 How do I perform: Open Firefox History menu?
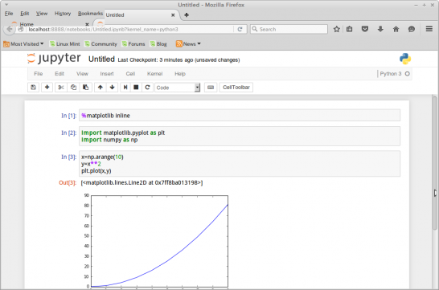(63, 14)
